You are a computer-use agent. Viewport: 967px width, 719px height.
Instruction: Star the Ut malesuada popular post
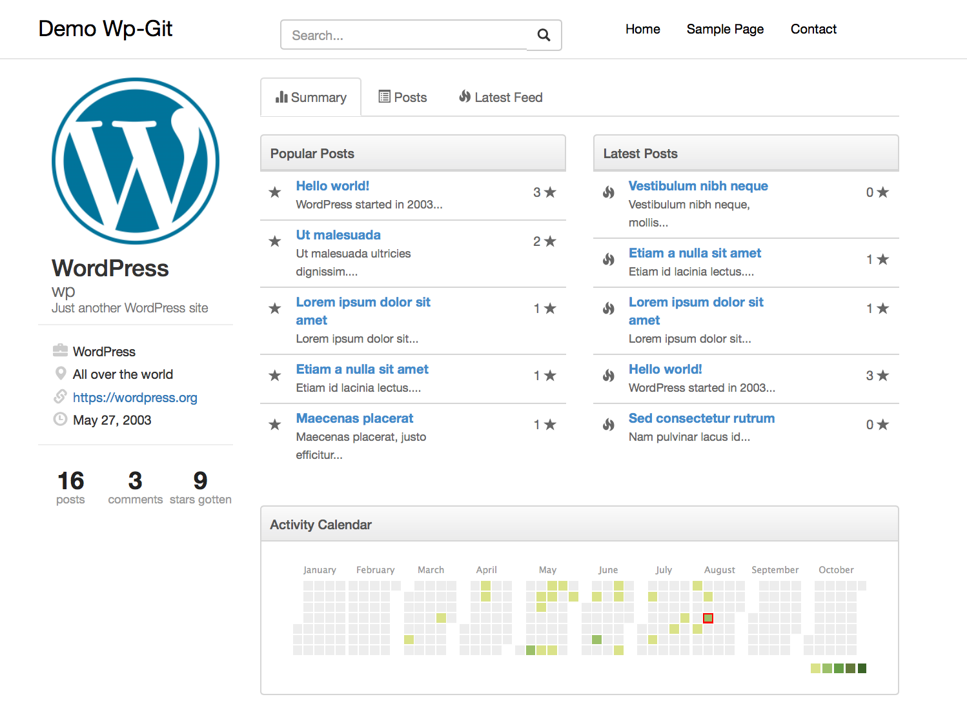[274, 241]
